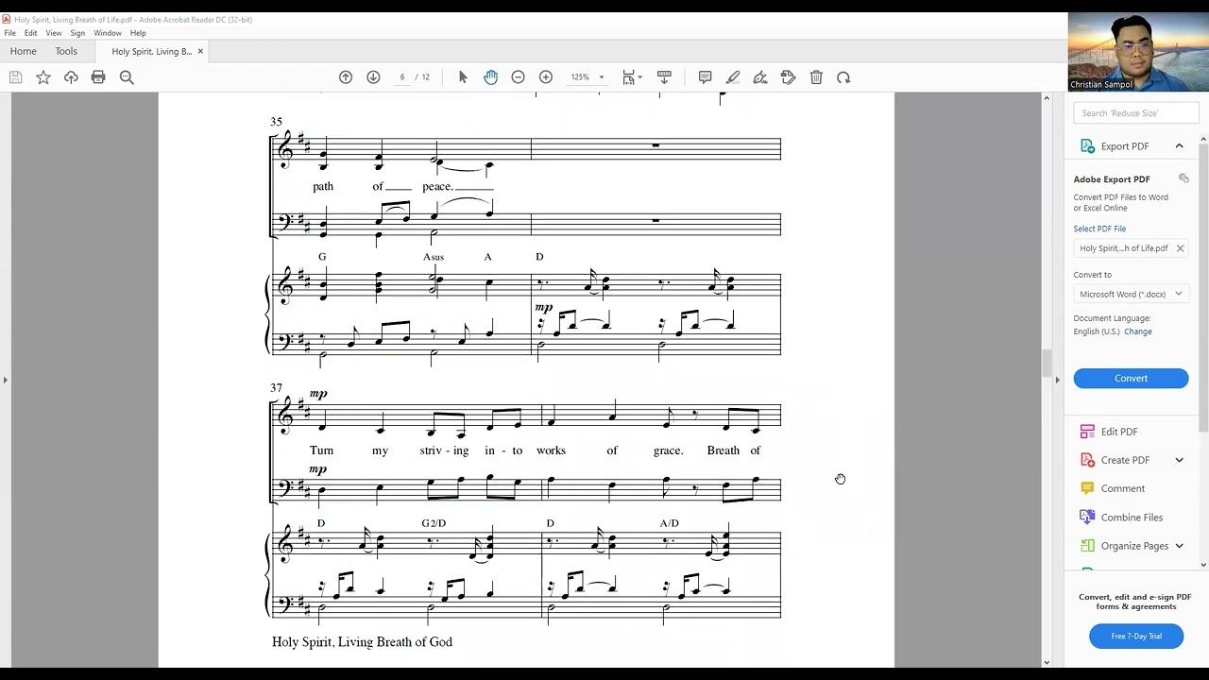
Task: Activate the hand pan tool
Action: 490,77
